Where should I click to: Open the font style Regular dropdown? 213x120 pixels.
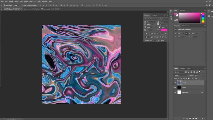tap(163, 19)
